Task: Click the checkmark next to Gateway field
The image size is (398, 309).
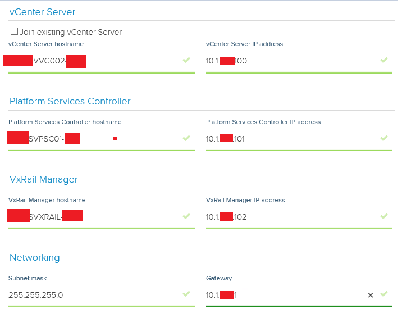Action: [384, 294]
